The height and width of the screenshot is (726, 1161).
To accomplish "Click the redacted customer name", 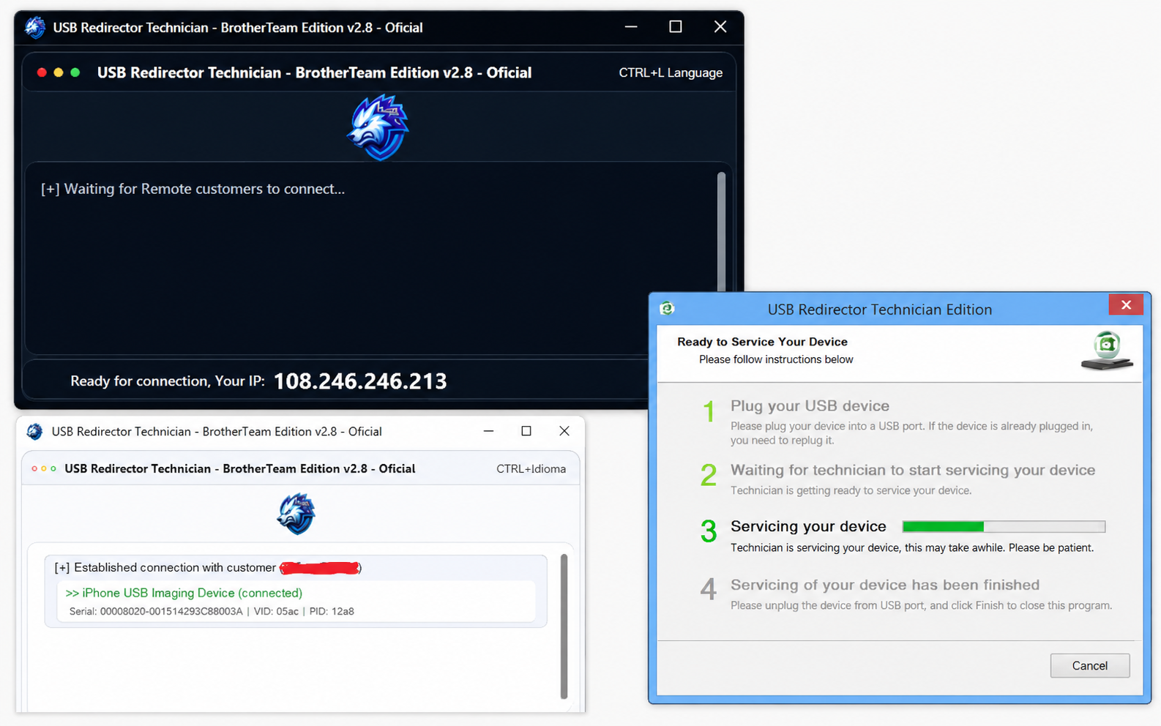I will point(320,568).
